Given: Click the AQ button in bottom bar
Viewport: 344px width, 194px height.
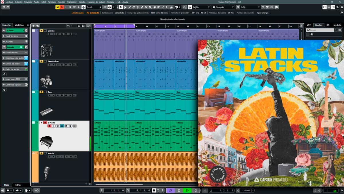Looking at the screenshot, I should [37, 190].
